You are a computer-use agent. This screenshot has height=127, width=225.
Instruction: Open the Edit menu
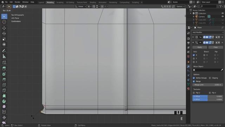[x=11, y=2]
